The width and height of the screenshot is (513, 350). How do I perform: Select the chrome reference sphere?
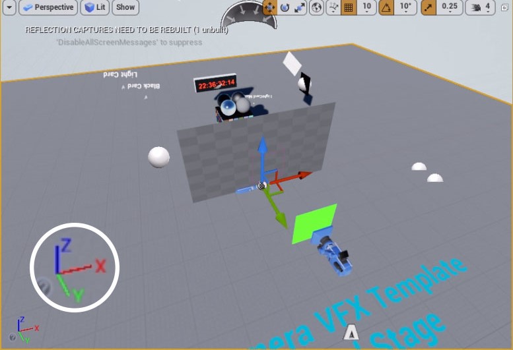coord(228,106)
